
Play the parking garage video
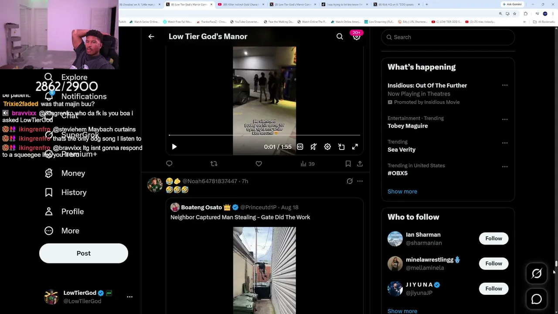click(x=174, y=147)
